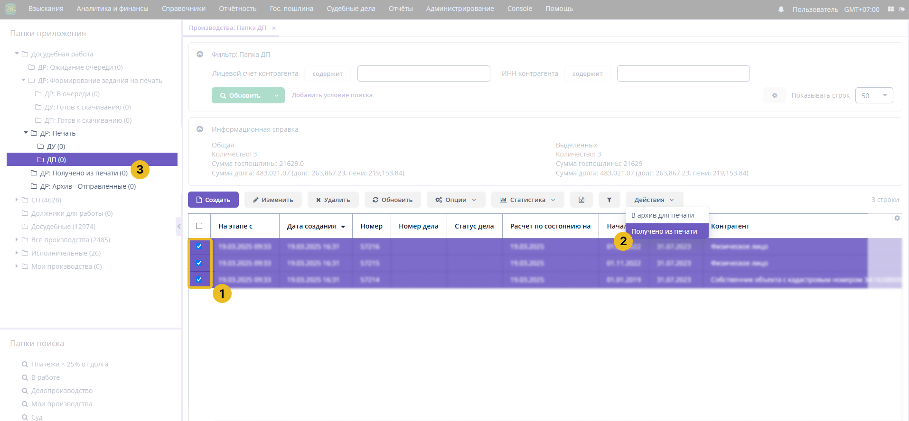
Task: Close the Производства: Папка ДП tab
Action: pos(274,28)
